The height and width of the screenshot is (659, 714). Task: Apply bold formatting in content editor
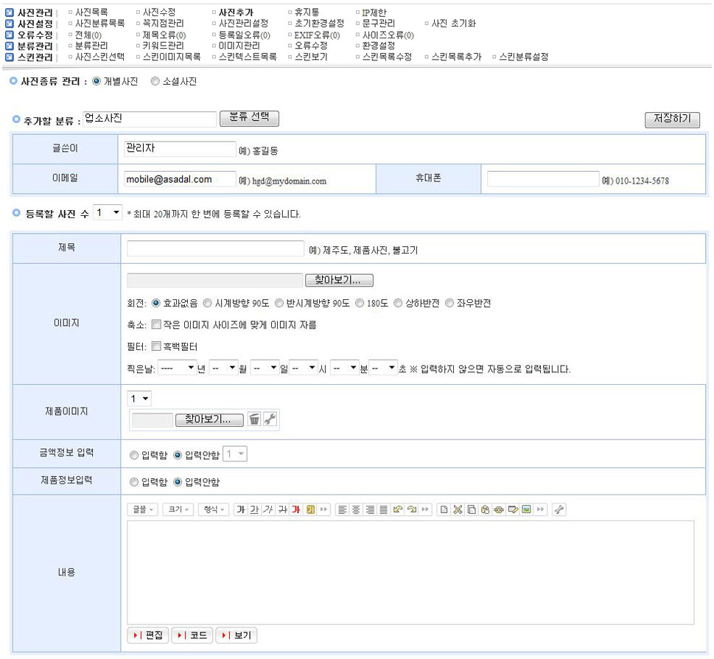coord(241,509)
